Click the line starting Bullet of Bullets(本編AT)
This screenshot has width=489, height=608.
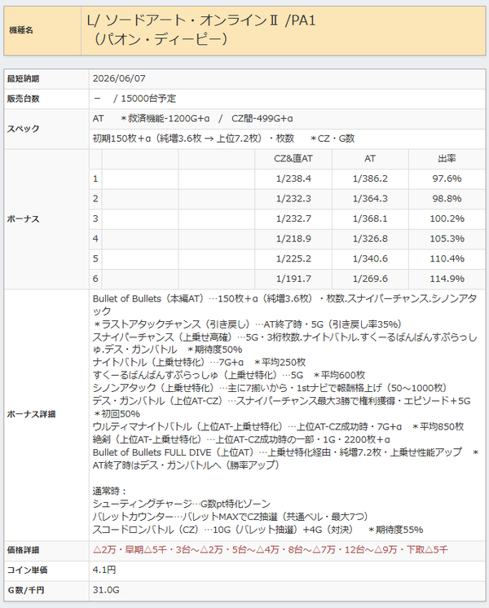(x=285, y=305)
